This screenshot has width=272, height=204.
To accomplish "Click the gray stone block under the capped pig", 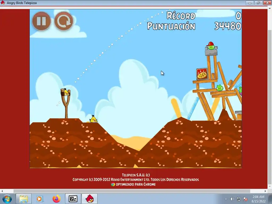I will pyautogui.click(x=211, y=53).
